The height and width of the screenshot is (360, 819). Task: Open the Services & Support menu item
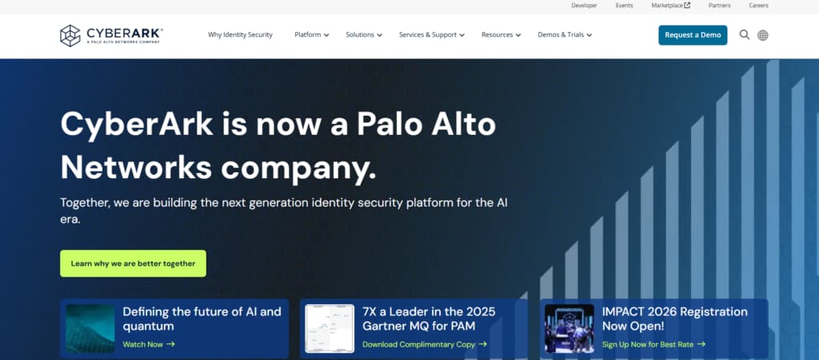click(428, 35)
